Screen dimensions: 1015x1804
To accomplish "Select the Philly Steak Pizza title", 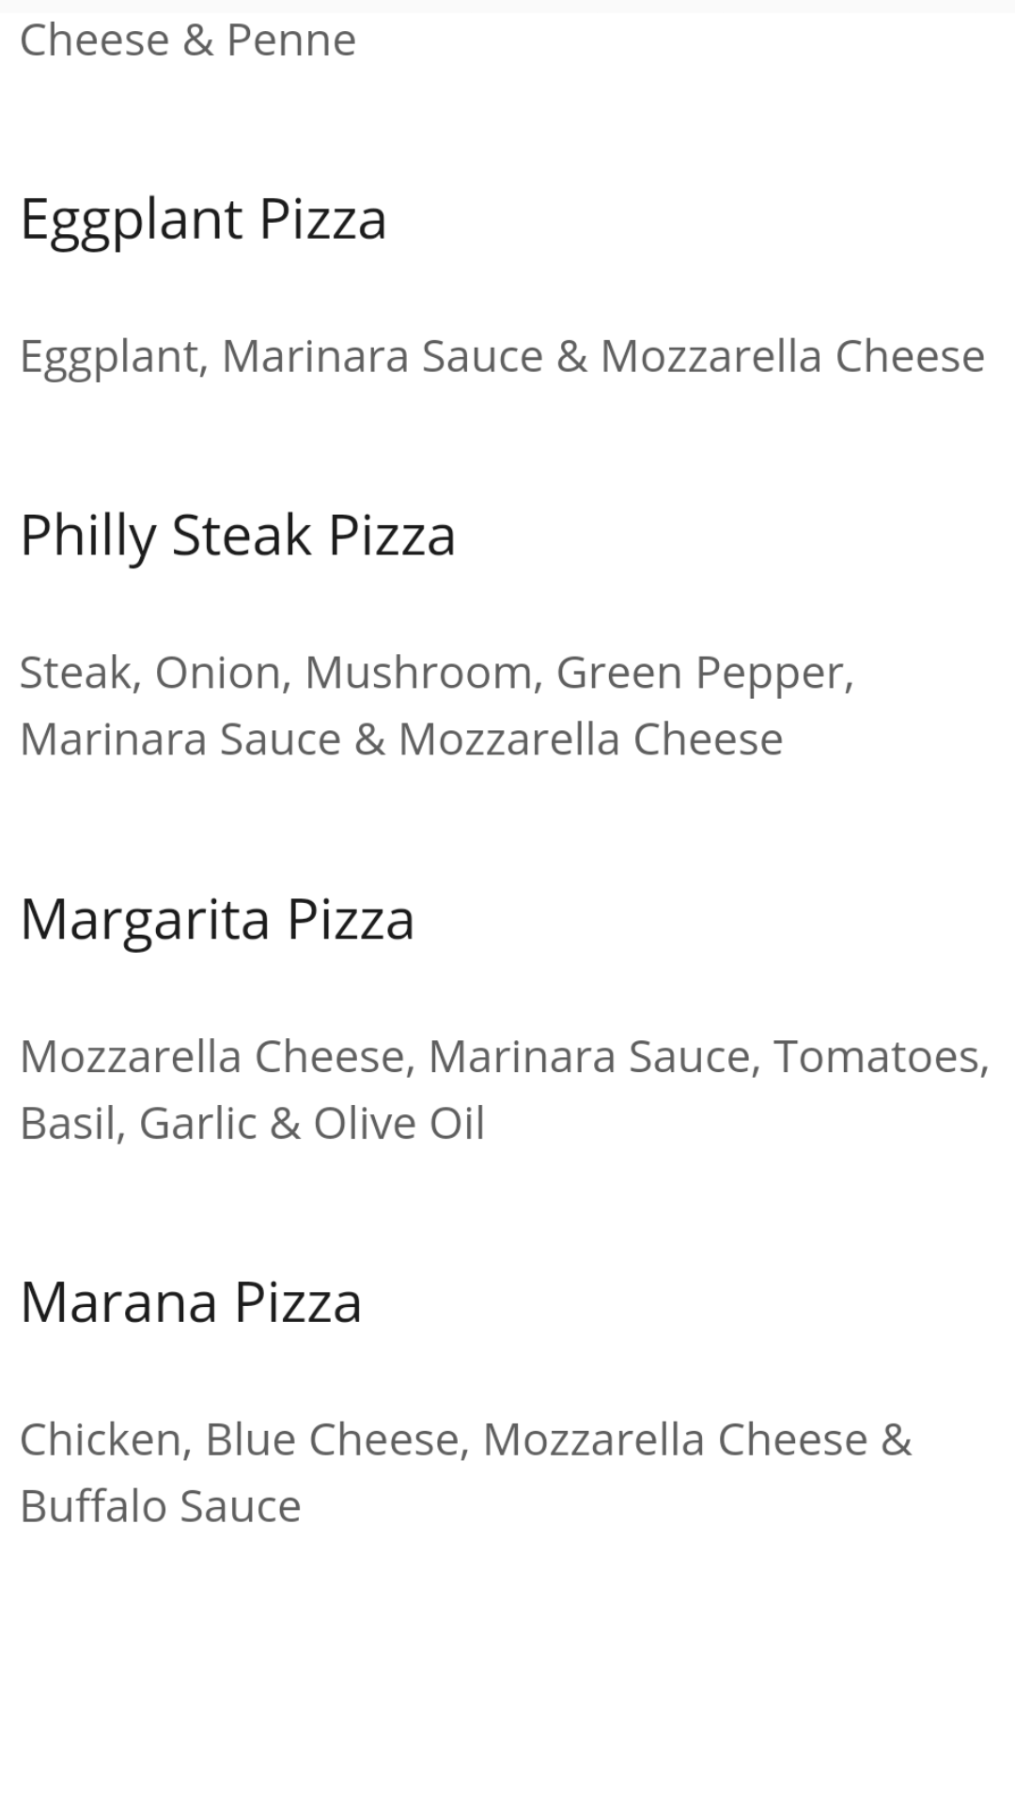I will pyautogui.click(x=238, y=536).
